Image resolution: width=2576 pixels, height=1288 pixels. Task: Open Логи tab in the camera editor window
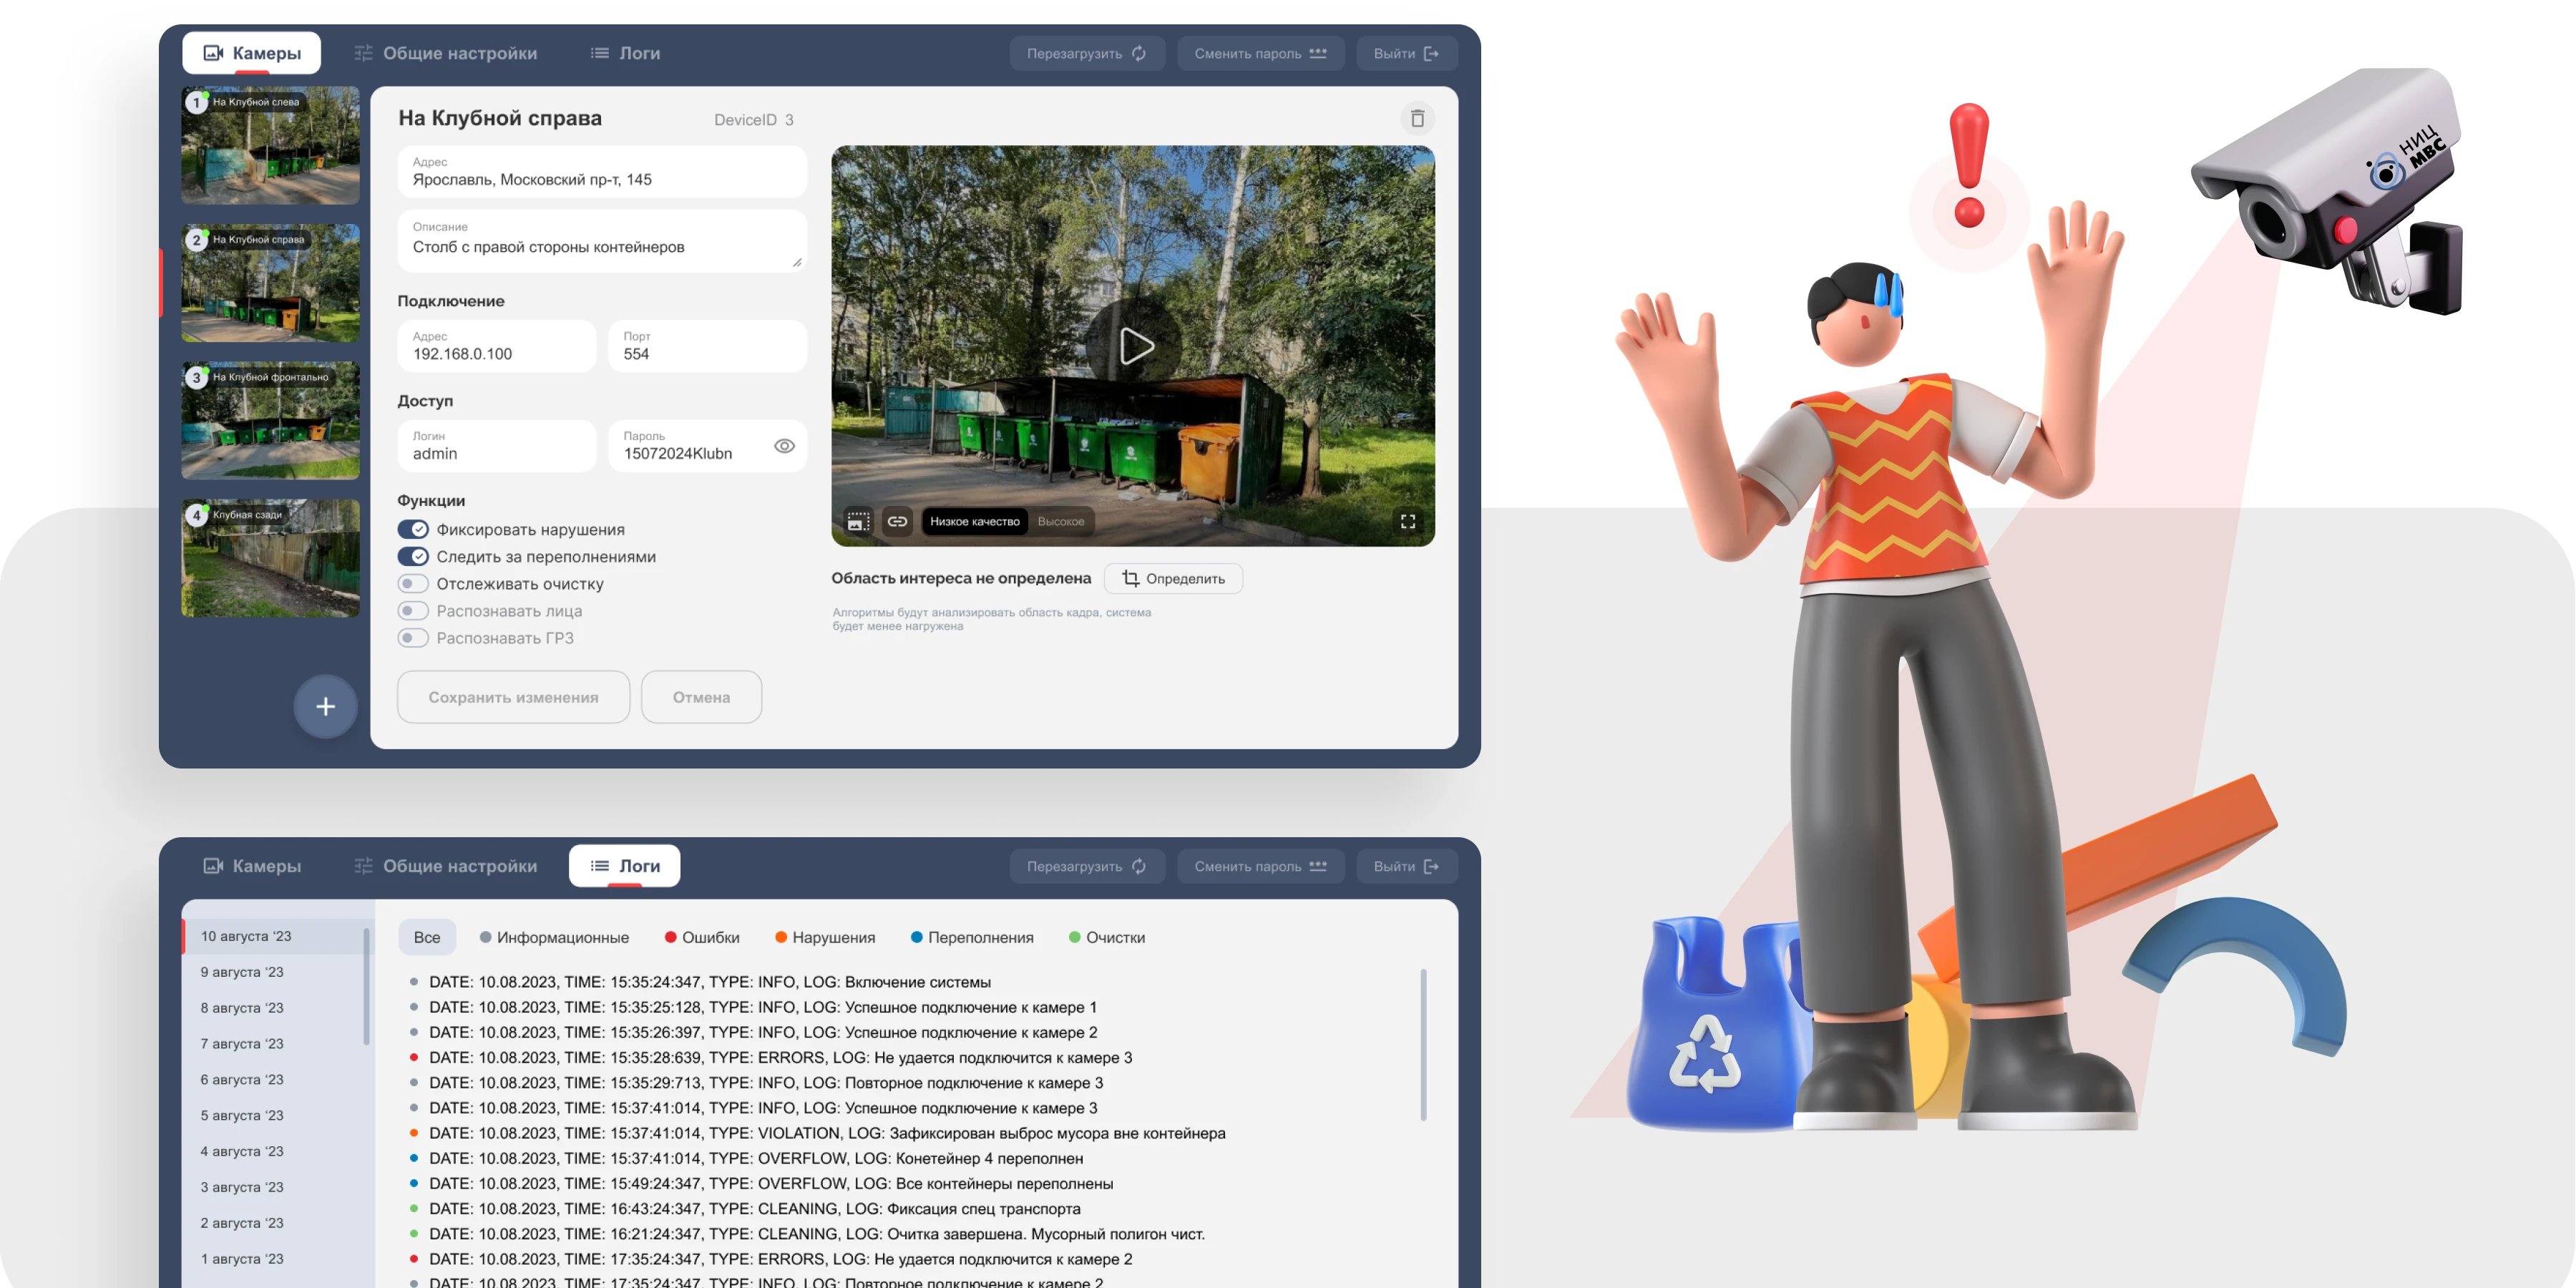[x=625, y=53]
